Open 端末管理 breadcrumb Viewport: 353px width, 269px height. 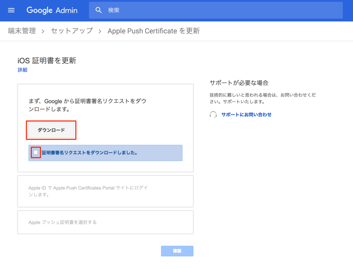(22, 31)
